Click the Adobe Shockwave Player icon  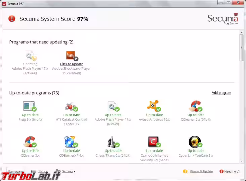click(72, 56)
